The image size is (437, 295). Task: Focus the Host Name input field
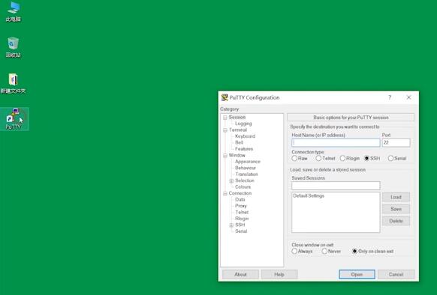[336, 143]
